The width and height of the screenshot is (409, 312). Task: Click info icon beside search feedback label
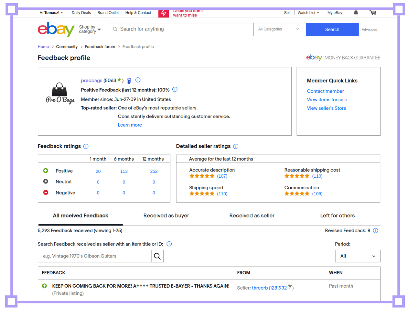(169, 244)
